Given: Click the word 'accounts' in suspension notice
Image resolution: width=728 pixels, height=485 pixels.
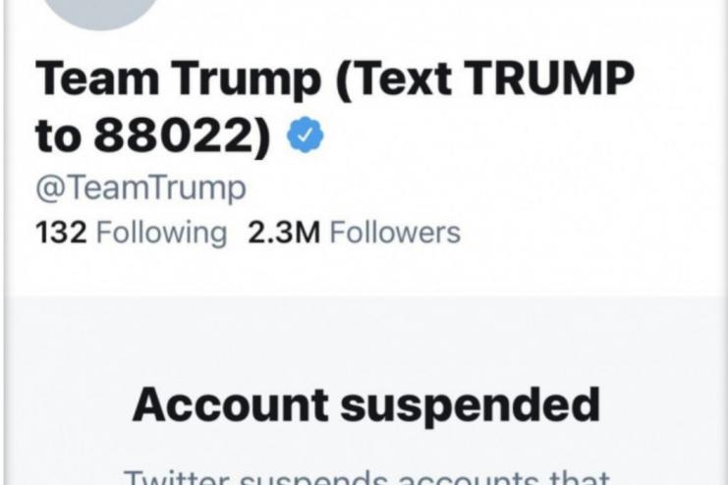Looking at the screenshot, I should click(x=464, y=479).
